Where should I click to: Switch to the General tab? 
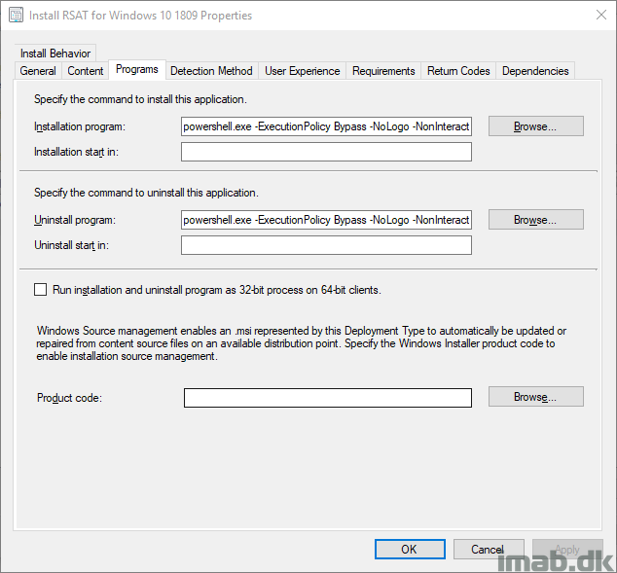[x=38, y=71]
